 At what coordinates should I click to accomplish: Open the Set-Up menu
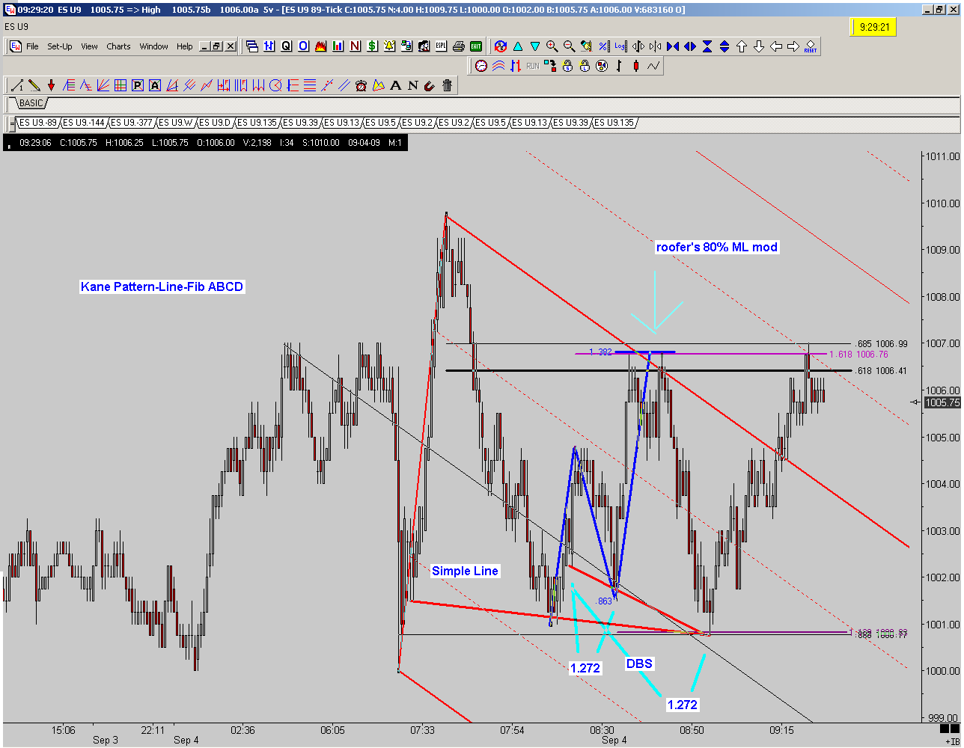[60, 46]
